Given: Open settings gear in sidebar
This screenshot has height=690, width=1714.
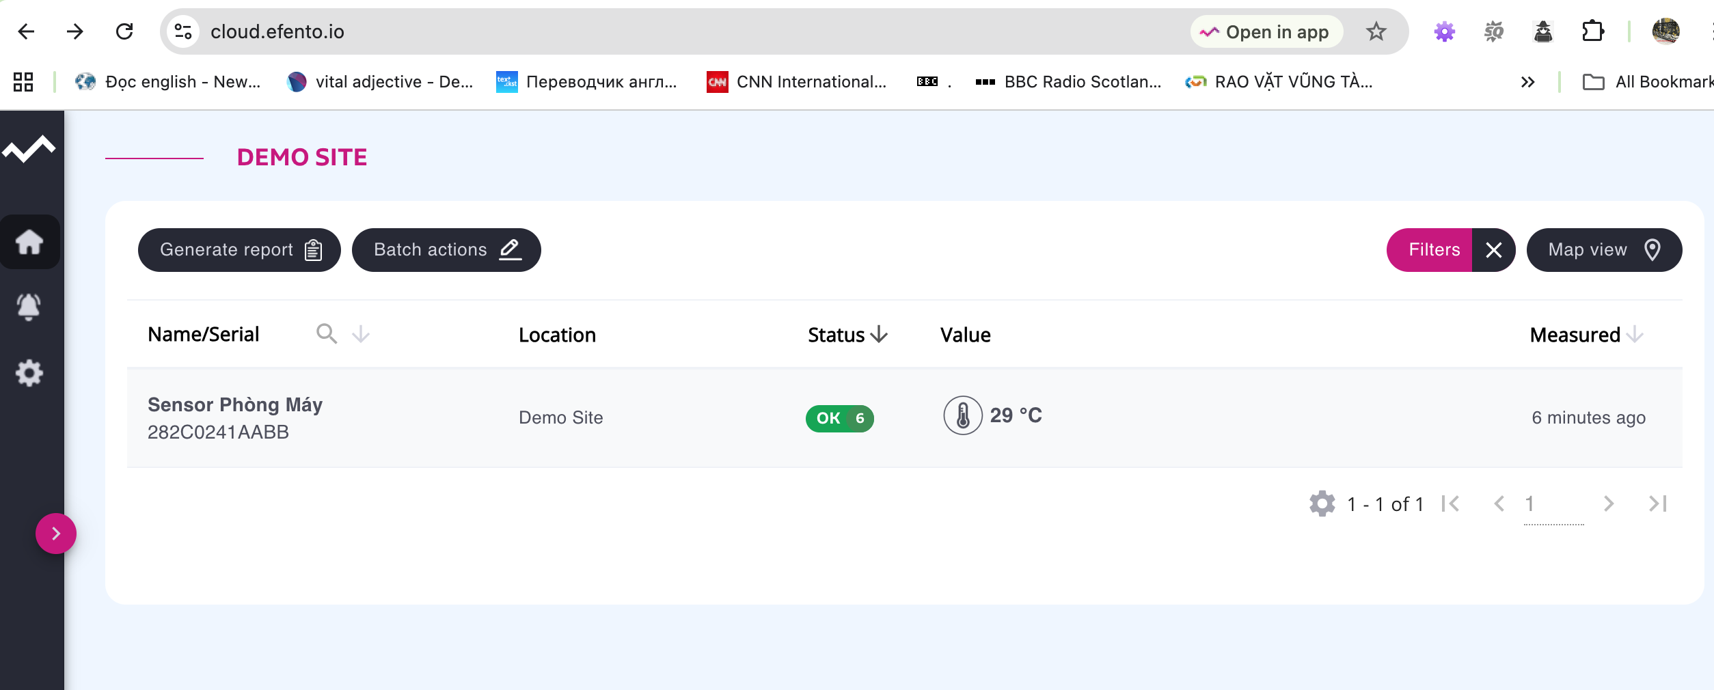Looking at the screenshot, I should click(x=29, y=373).
